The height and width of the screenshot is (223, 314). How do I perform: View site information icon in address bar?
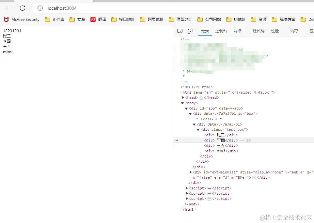pyautogui.click(x=40, y=8)
